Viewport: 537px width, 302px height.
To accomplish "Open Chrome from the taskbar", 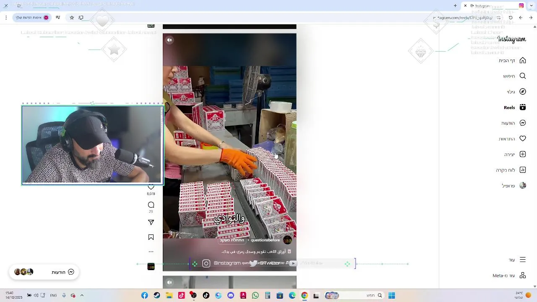I will (x=304, y=296).
